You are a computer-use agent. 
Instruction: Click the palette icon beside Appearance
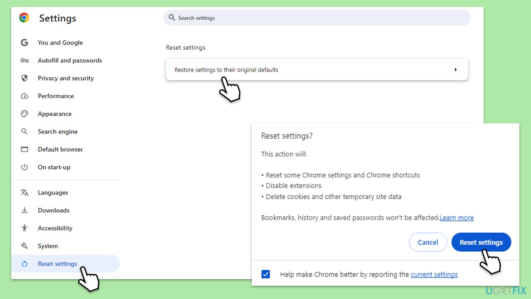24,113
